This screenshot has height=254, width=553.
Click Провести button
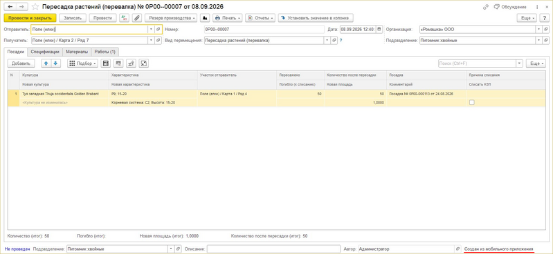click(102, 17)
